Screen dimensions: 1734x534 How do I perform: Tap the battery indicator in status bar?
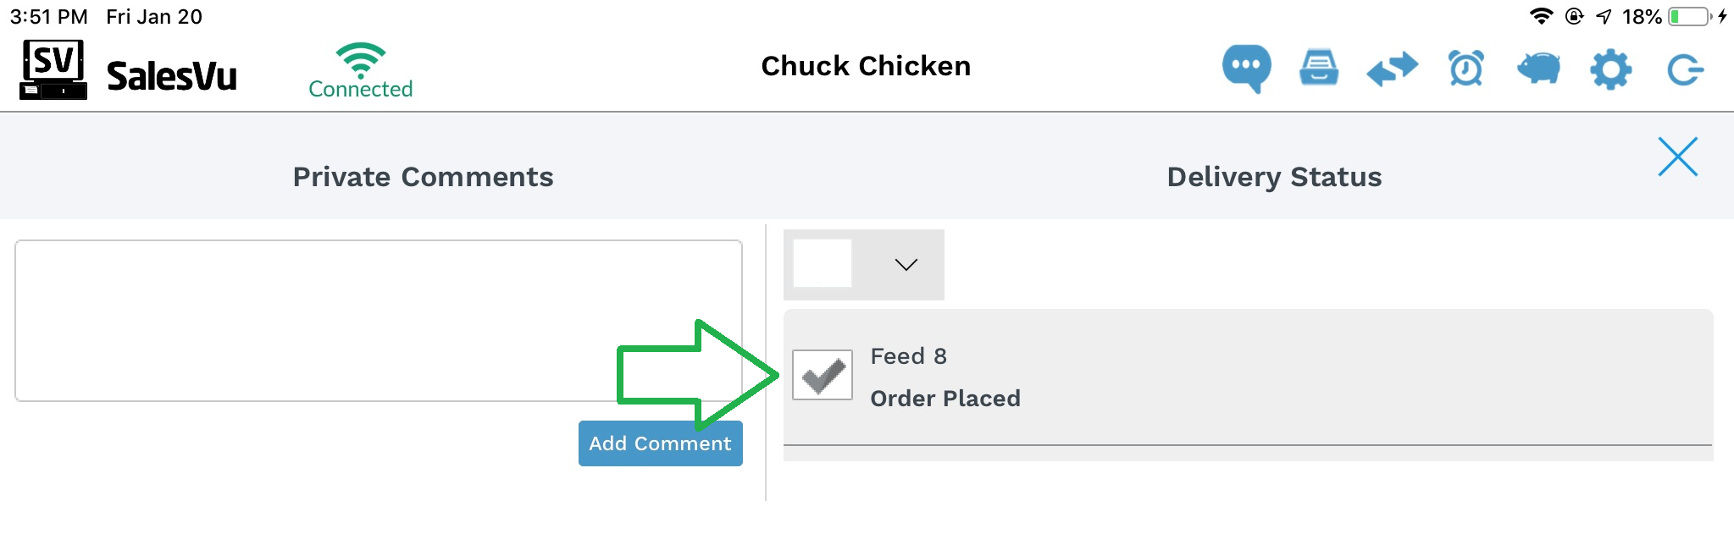1690,17
